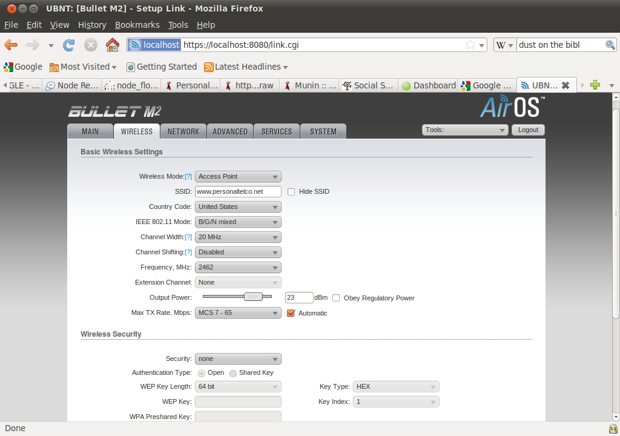
Task: Switch to the Munin tab
Action: pyautogui.click(x=309, y=85)
